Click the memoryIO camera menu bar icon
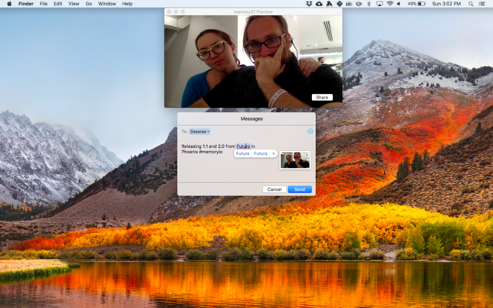The image size is (493, 308). tap(349, 4)
